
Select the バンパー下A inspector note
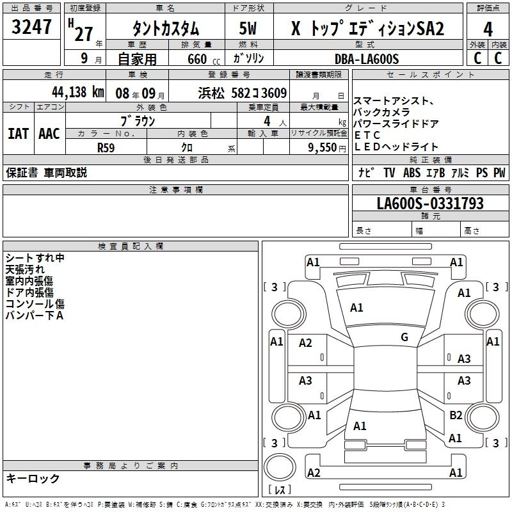point(34,316)
